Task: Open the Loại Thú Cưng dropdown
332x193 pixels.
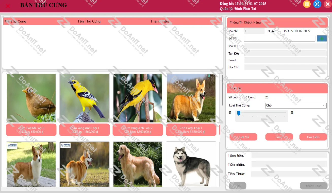Action: pos(296,105)
